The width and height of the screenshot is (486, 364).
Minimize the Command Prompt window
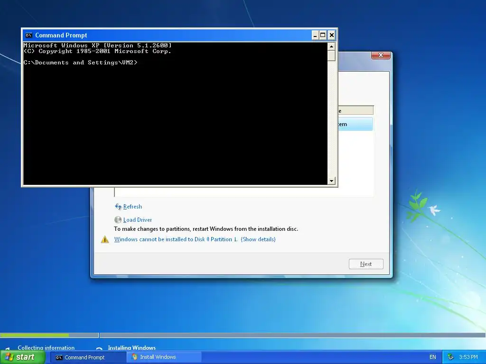[x=315, y=35]
